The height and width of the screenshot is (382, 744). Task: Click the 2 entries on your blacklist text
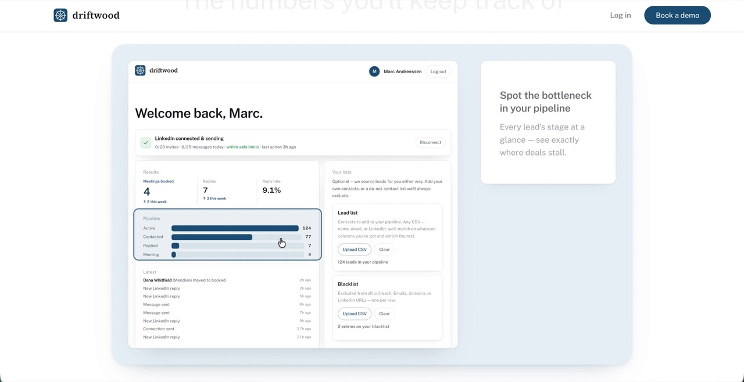coord(363,326)
